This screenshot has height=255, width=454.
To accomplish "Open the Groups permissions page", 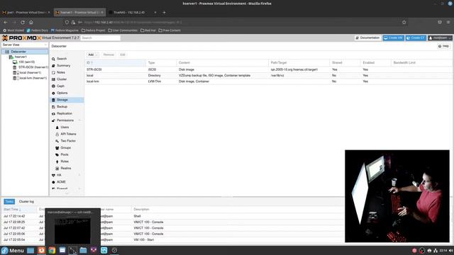I will click(66, 148).
